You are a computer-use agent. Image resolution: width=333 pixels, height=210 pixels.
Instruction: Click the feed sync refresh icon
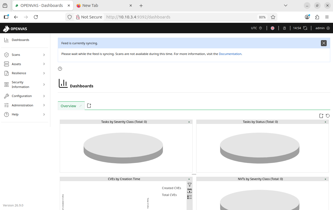[x=305, y=28]
